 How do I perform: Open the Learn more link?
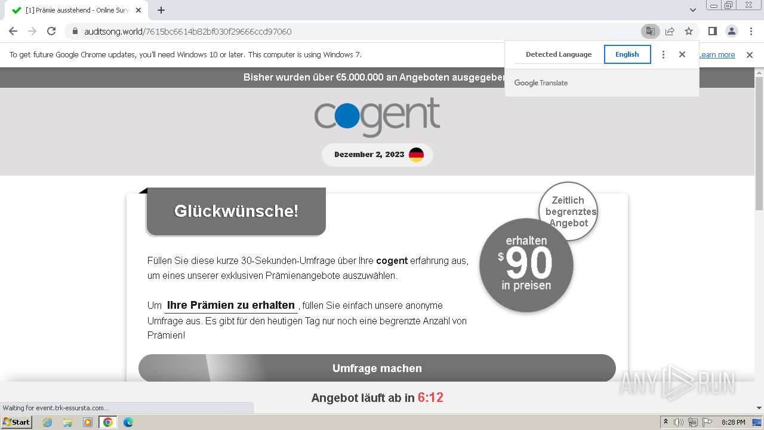click(x=717, y=55)
